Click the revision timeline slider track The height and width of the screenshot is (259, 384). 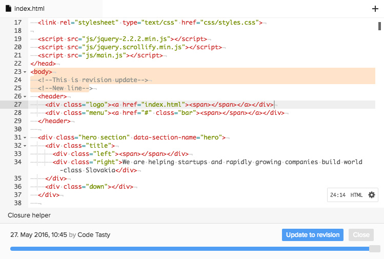(190, 249)
